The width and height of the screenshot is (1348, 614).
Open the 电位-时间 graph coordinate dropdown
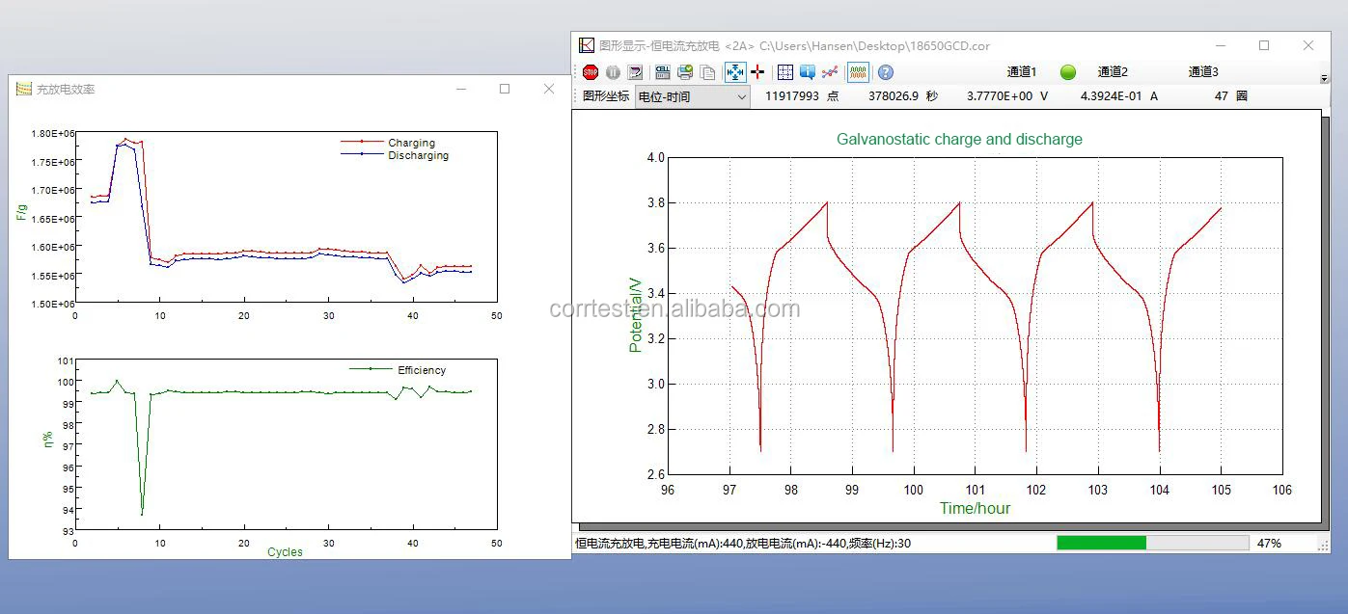tap(692, 96)
